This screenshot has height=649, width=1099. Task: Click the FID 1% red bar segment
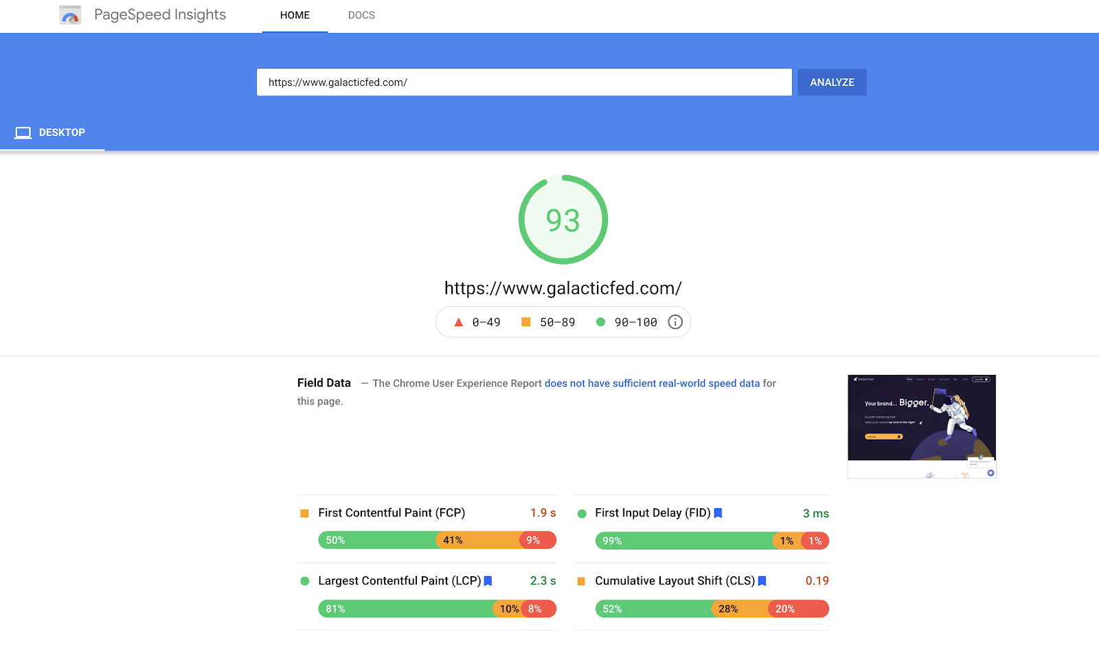point(815,541)
